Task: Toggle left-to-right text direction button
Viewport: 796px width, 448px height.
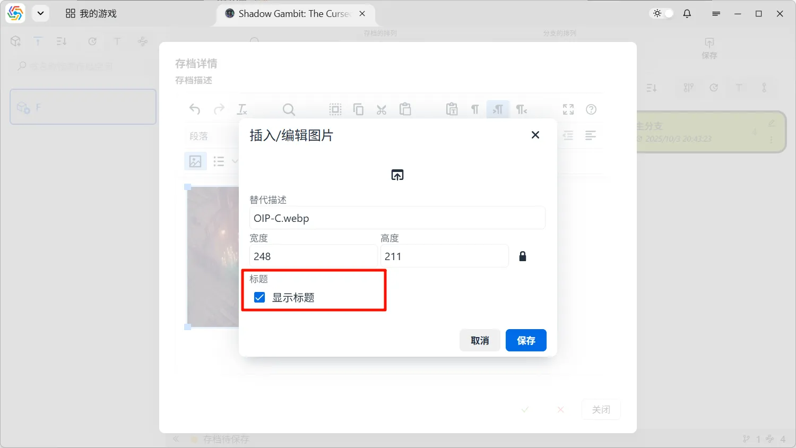Action: coord(498,109)
